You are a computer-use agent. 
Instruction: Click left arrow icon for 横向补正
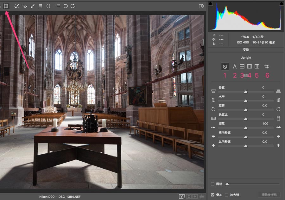213,136
